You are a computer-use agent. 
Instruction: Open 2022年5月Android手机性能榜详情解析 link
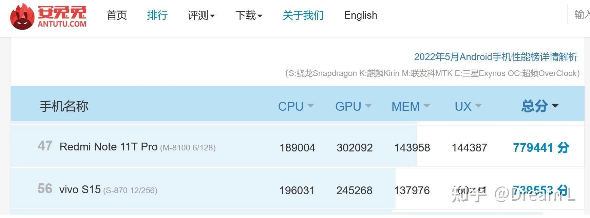coord(496,57)
